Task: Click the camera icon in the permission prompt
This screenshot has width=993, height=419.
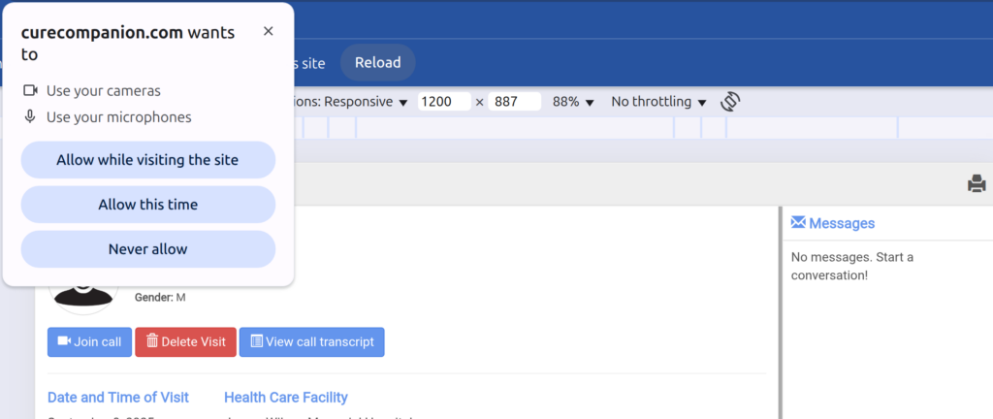Action: [30, 90]
